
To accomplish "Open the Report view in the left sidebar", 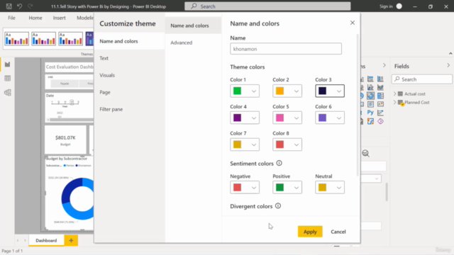I will point(8,64).
